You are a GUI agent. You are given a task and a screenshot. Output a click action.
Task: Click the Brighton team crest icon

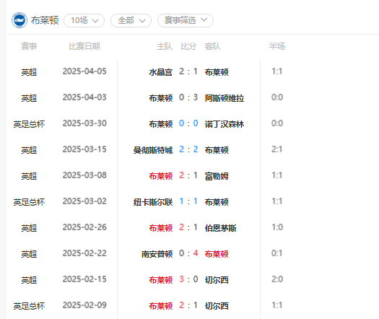click(x=19, y=20)
